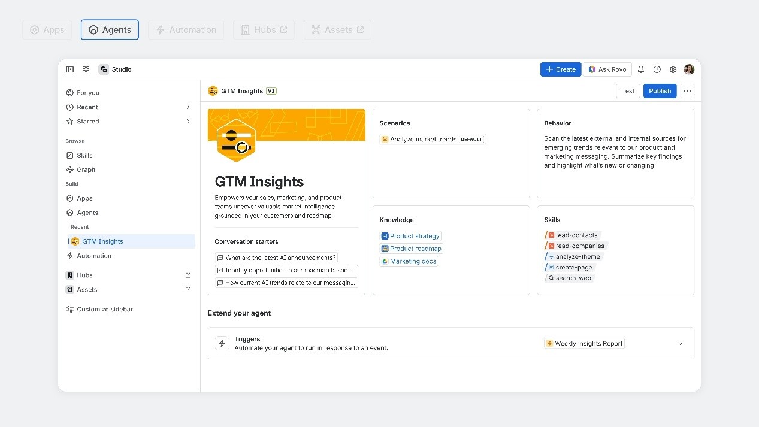
Task: Open more actions ellipsis next to Publish
Action: 687,91
